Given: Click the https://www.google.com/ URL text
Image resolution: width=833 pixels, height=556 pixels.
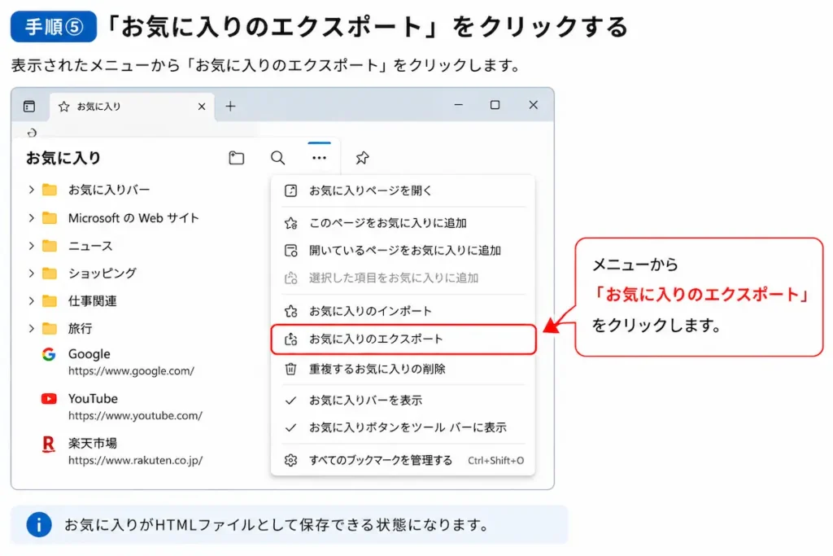Looking at the screenshot, I should tap(131, 371).
